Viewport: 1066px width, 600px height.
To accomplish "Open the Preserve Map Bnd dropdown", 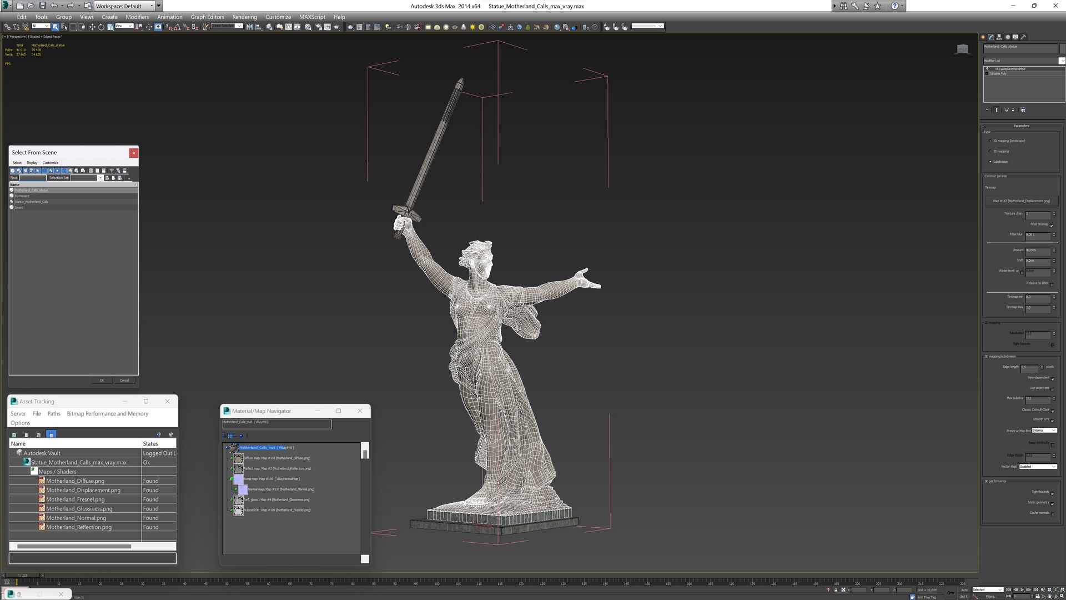I will point(1044,431).
